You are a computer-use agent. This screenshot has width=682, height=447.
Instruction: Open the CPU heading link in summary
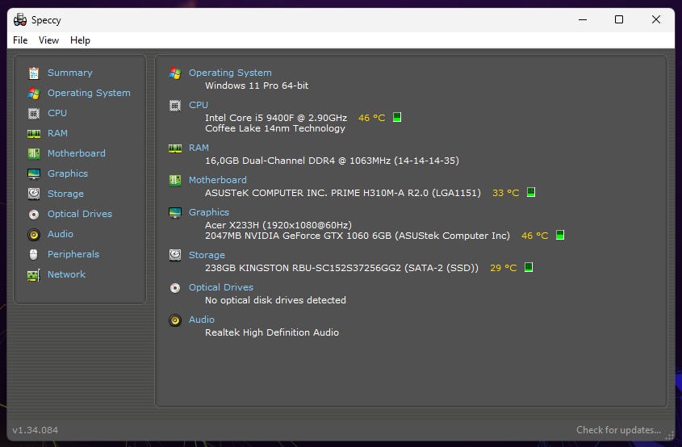[x=199, y=105]
